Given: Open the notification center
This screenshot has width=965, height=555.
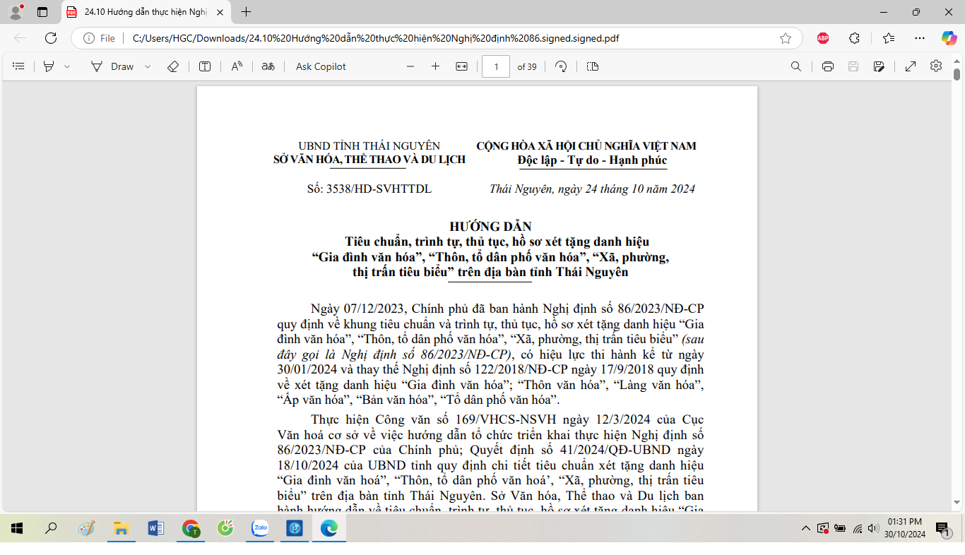Looking at the screenshot, I should 942,528.
